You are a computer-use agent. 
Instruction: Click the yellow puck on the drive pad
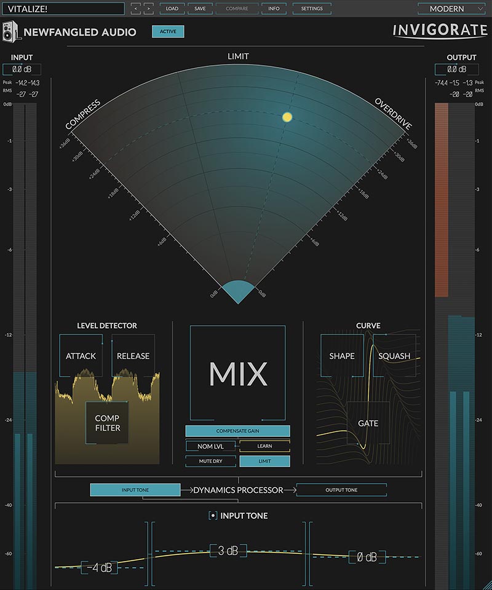point(286,117)
